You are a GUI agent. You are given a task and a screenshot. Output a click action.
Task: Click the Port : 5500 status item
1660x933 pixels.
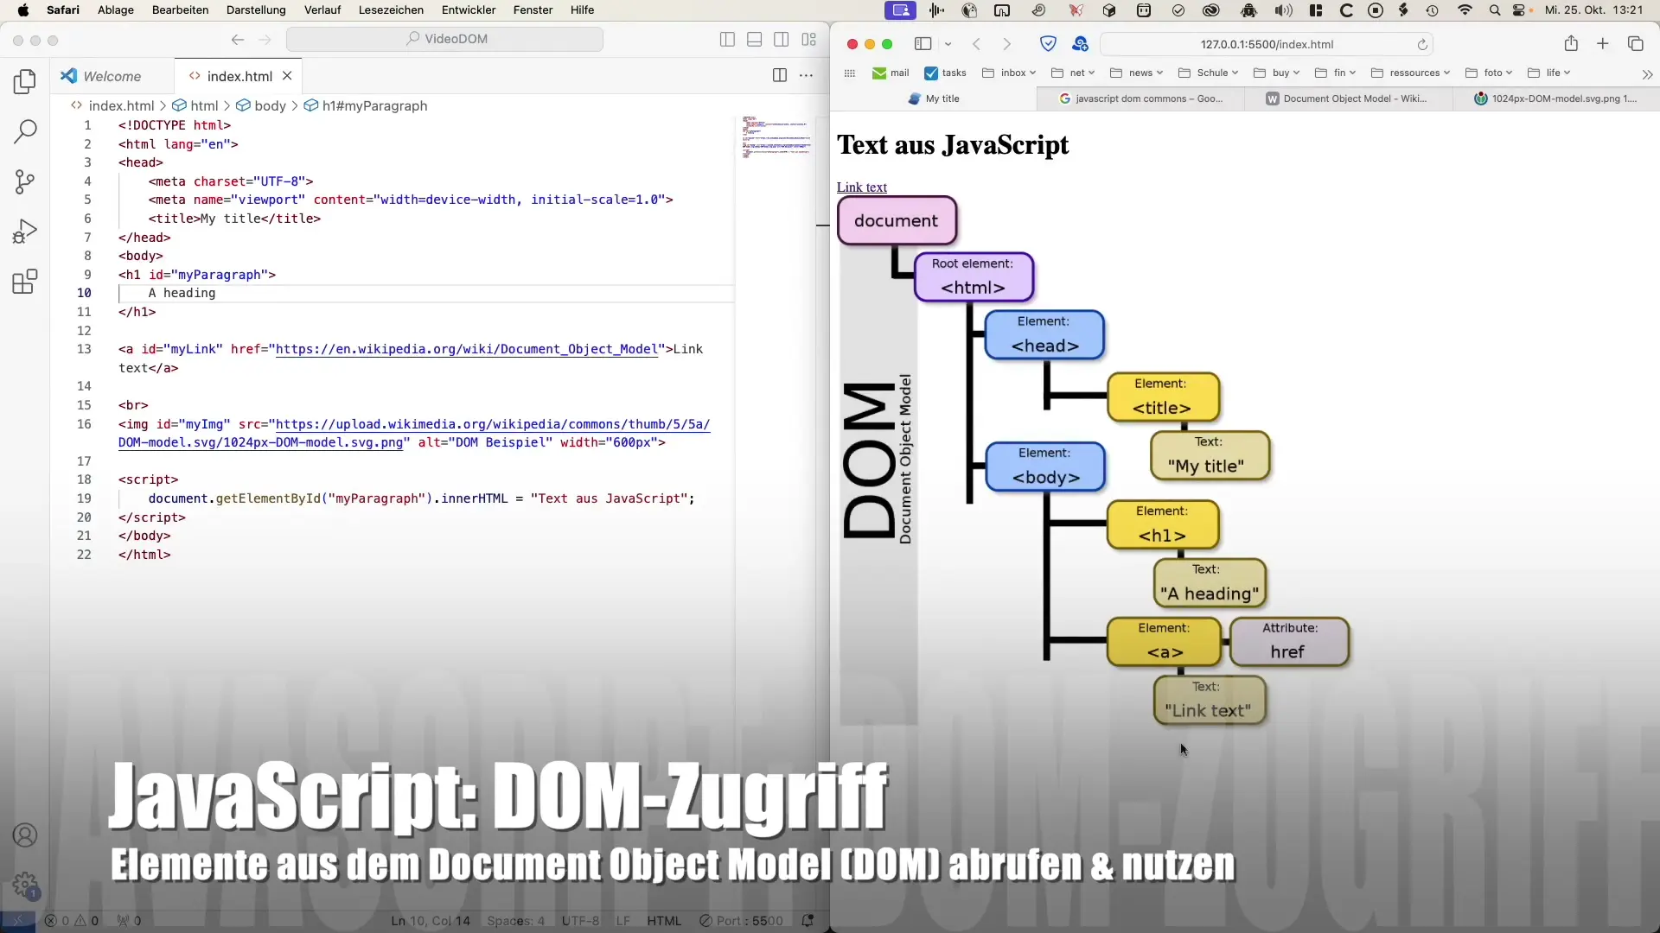click(x=740, y=921)
